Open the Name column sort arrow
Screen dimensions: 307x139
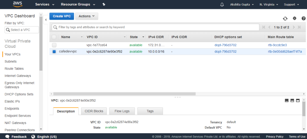point(82,37)
